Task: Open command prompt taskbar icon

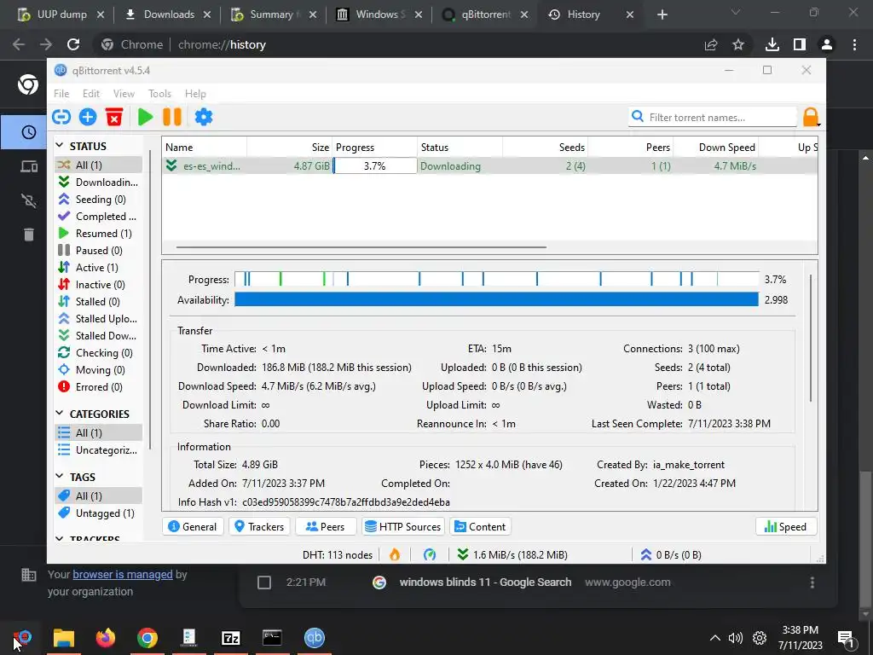Action: [x=272, y=638]
